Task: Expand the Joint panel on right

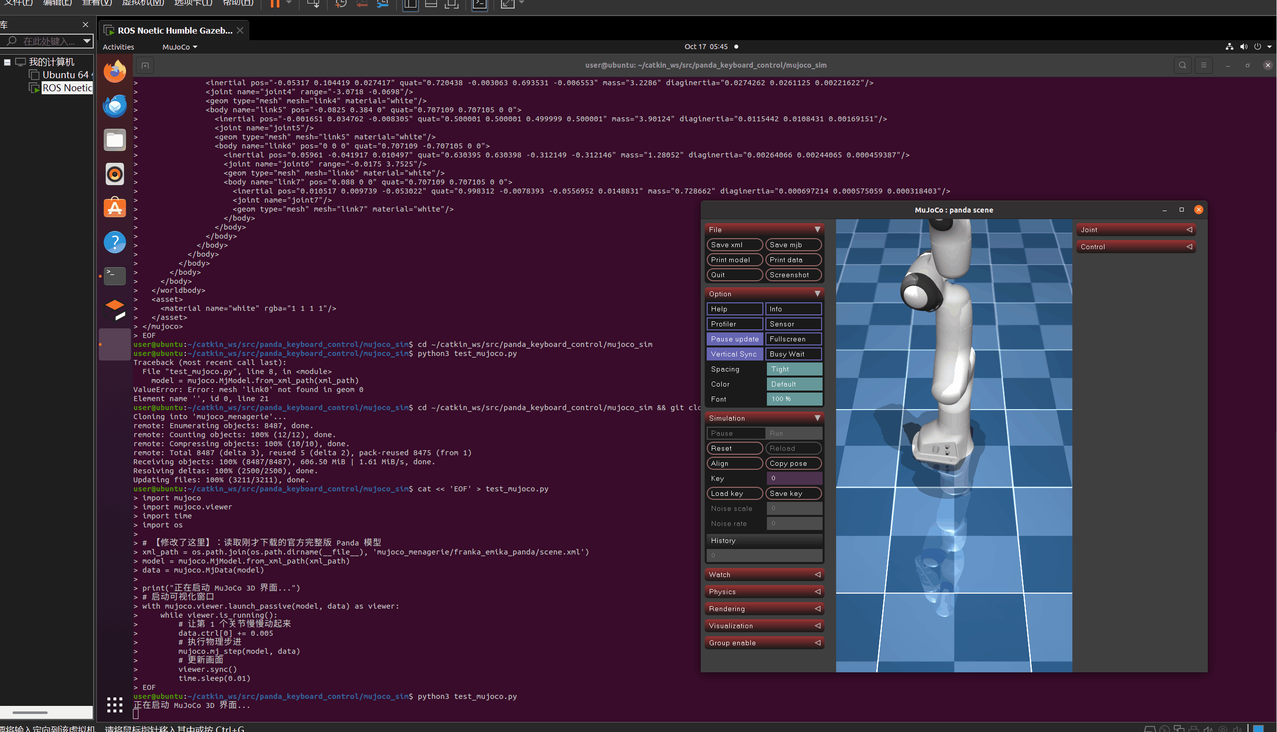Action: click(x=1136, y=230)
